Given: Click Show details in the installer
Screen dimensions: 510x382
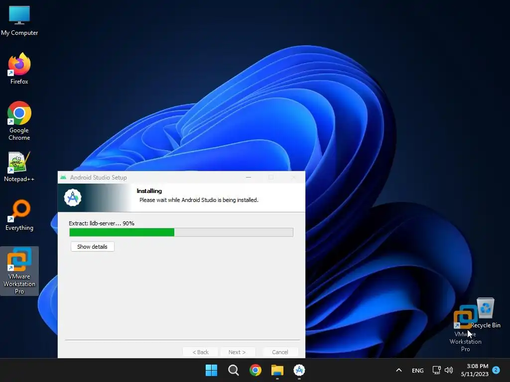Looking at the screenshot, I should [92, 247].
